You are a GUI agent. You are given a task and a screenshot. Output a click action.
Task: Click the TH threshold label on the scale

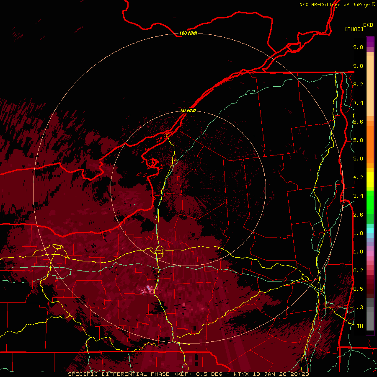[x=360, y=326]
